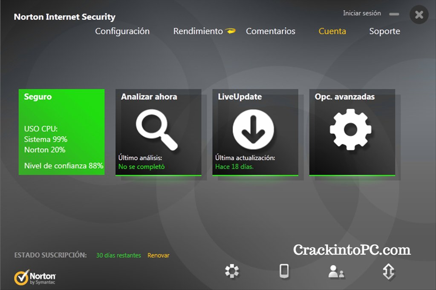Click the 'ESTADO SUSCRIPCIÓN:' label
Image resolution: width=436 pixels, height=290 pixels.
pos(50,255)
